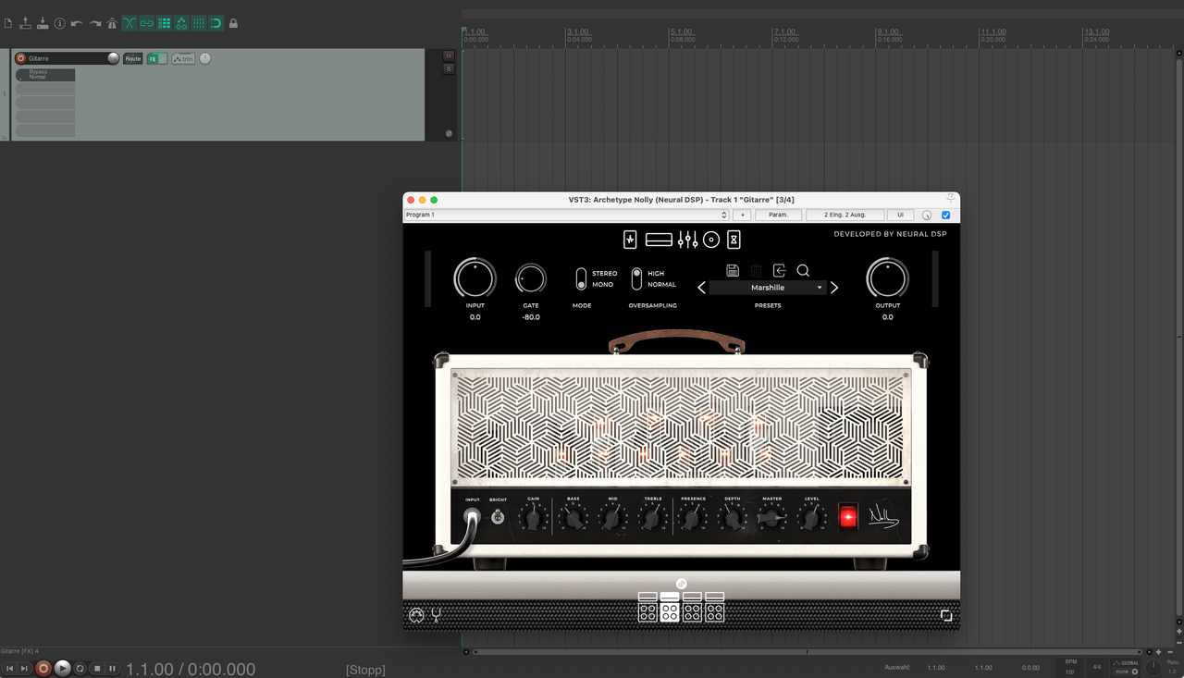Image resolution: width=1184 pixels, height=678 pixels.
Task: Import a preset with the arrow icon
Action: tap(779, 270)
